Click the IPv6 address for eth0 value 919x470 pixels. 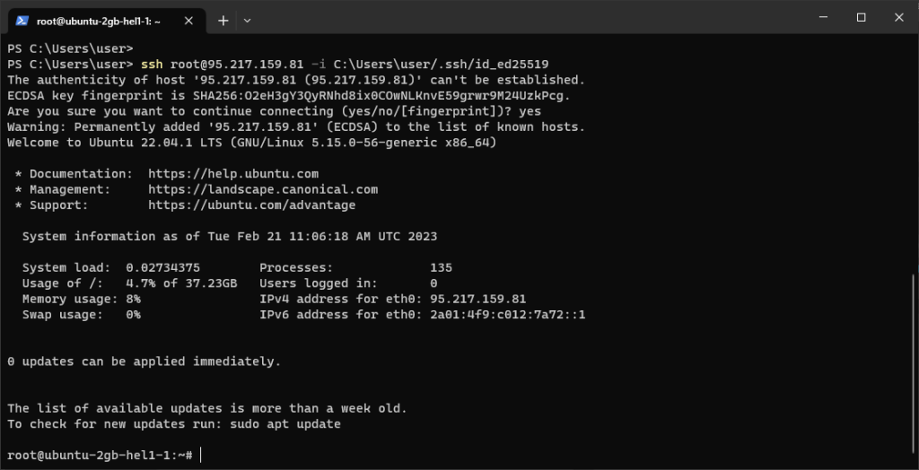[x=507, y=315]
